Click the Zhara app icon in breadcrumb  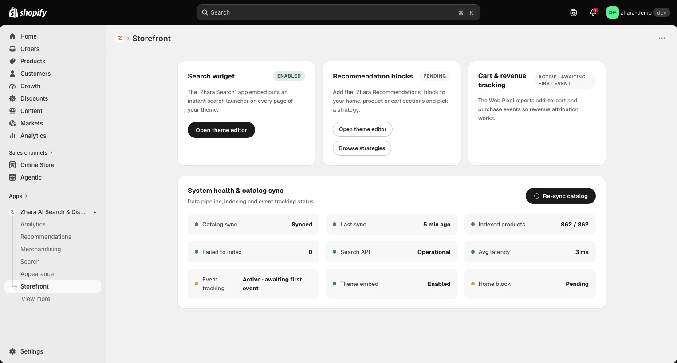120,38
